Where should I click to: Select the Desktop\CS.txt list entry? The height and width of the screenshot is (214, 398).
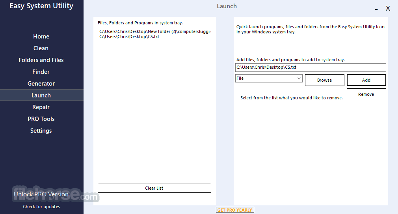coord(154,37)
